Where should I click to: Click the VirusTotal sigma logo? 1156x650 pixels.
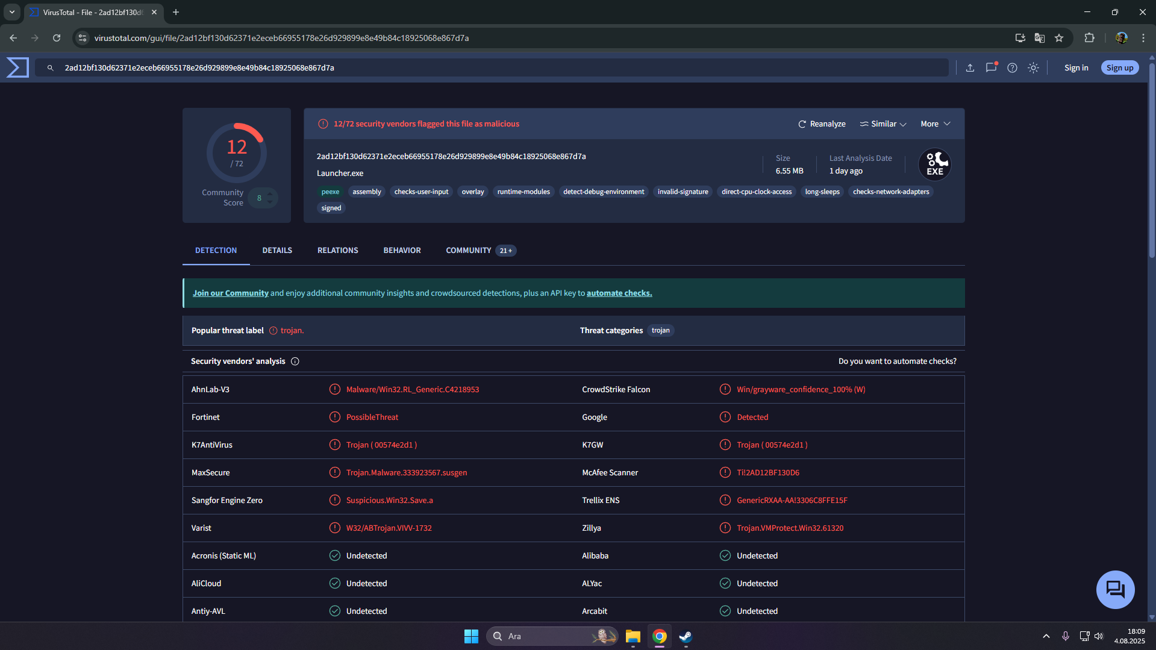point(17,67)
